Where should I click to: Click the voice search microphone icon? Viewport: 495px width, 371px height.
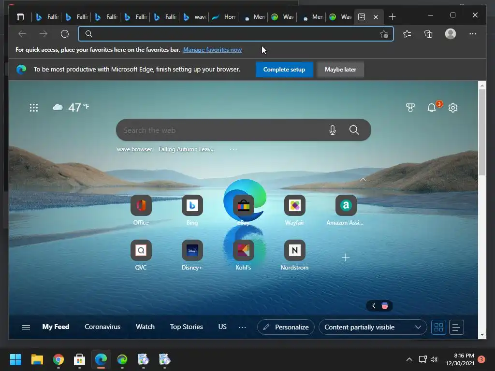[333, 130]
